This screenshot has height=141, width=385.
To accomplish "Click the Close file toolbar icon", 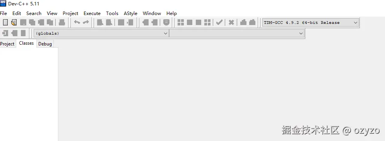I will pos(41,22).
